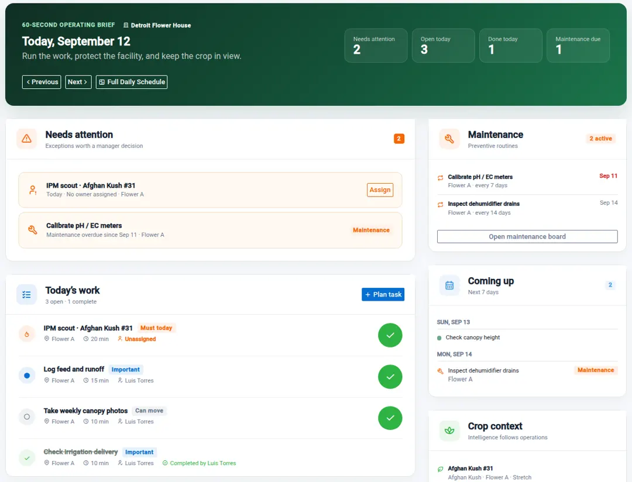Image resolution: width=632 pixels, height=482 pixels.
Task: Click the wrench icon beside Inspect dehumidifier drains in Coming up
Action: click(x=441, y=371)
